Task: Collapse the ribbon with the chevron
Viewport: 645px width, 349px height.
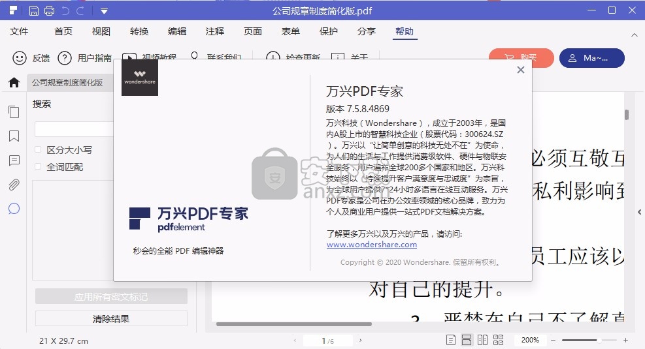Action: point(635,35)
